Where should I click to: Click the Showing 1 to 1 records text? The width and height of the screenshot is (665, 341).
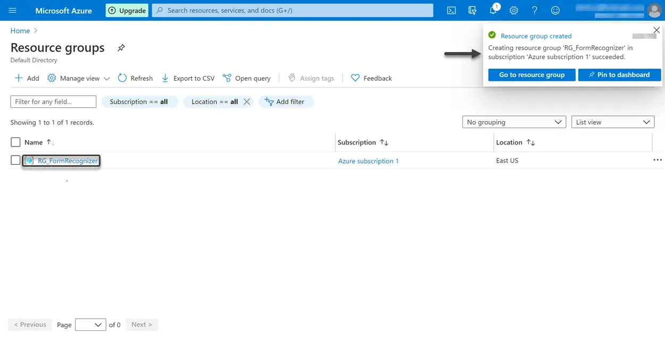click(x=52, y=122)
